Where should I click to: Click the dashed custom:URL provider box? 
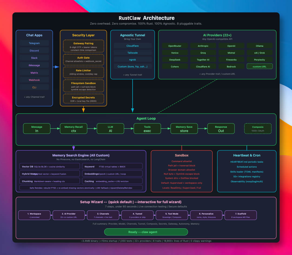tap(260, 66)
